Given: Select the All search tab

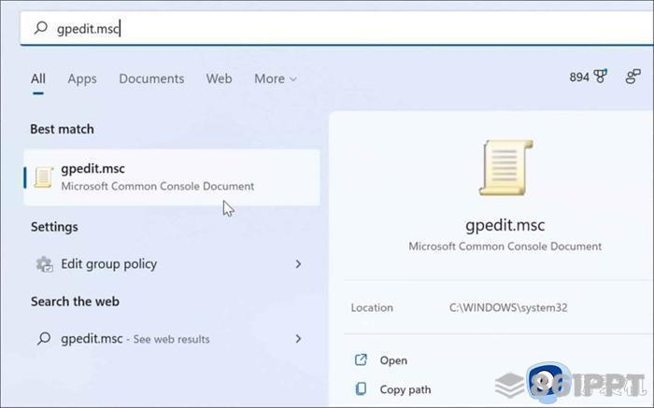Looking at the screenshot, I should 38,78.
